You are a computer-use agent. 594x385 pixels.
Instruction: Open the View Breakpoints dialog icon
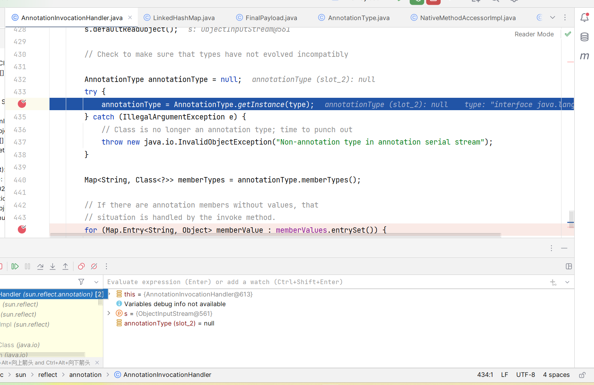pyautogui.click(x=81, y=266)
